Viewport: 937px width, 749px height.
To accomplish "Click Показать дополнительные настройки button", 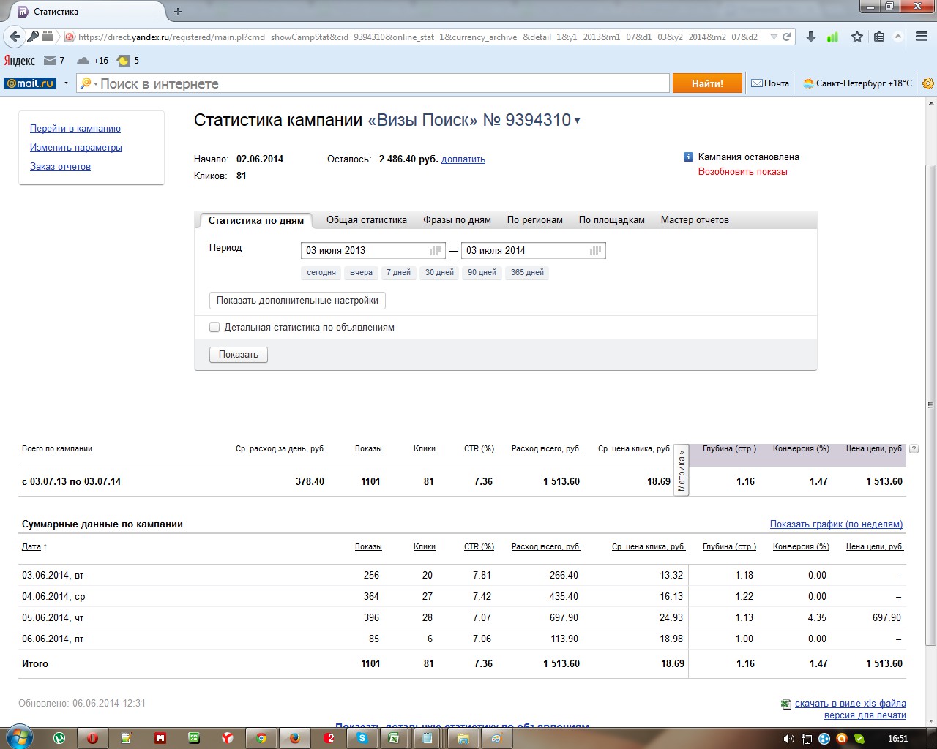I will 297,301.
